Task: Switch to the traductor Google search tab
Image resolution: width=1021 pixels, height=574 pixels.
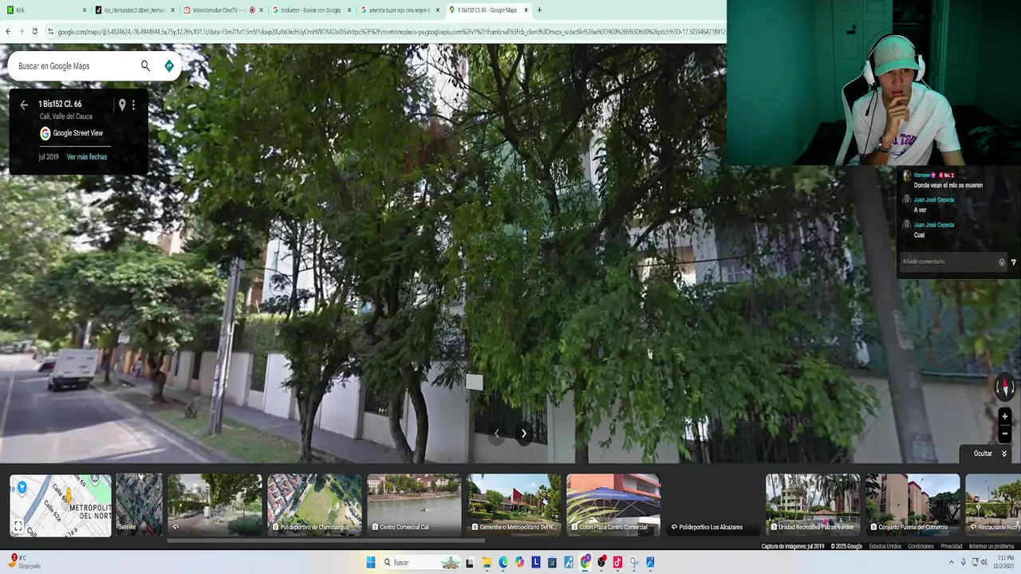Action: point(311,10)
